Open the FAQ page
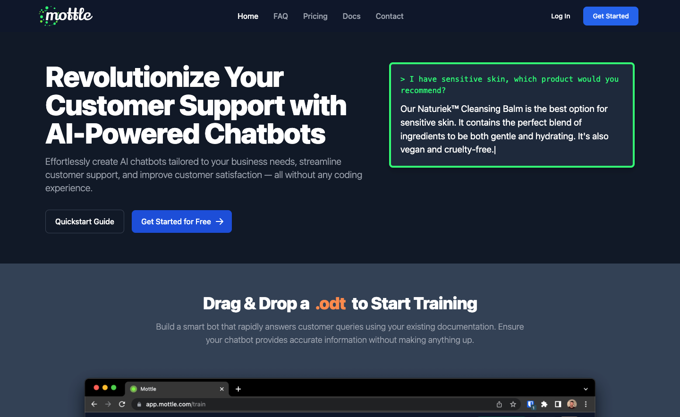Screen dimensions: 680x417 (x=280, y=16)
